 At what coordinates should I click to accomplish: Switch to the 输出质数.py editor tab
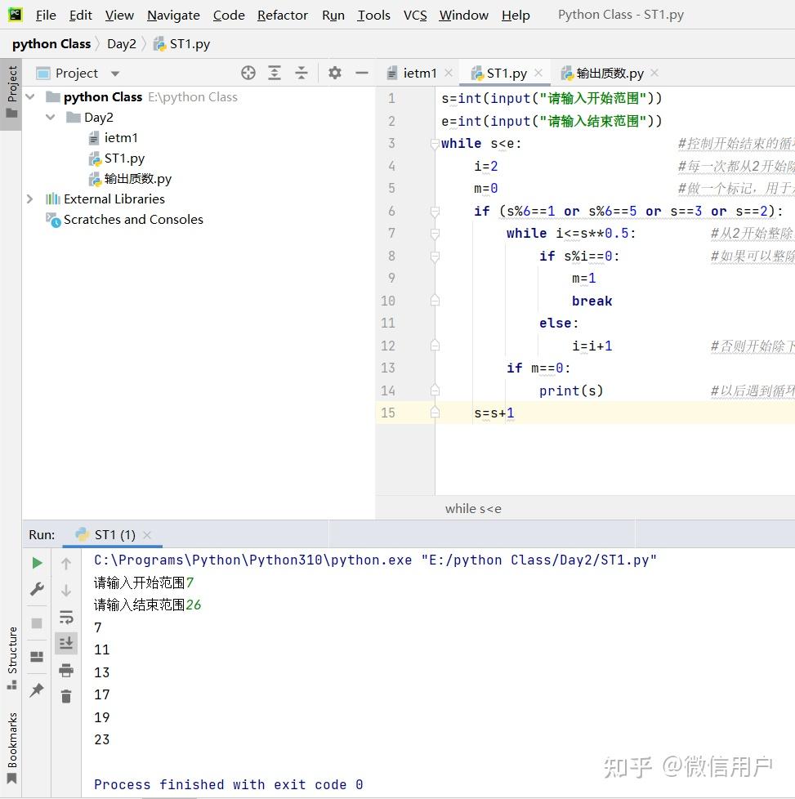(x=610, y=74)
